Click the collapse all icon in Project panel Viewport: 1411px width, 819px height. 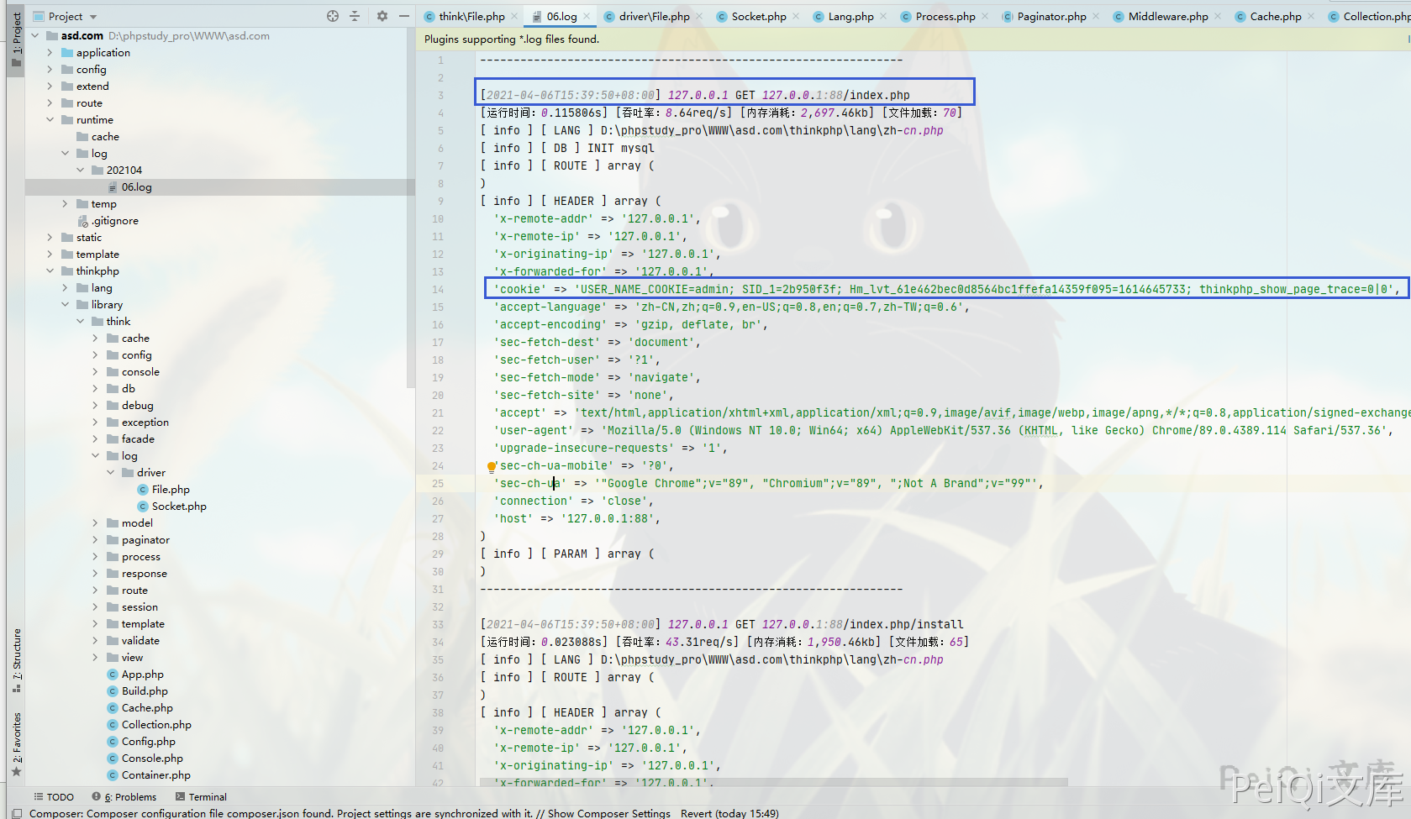355,16
